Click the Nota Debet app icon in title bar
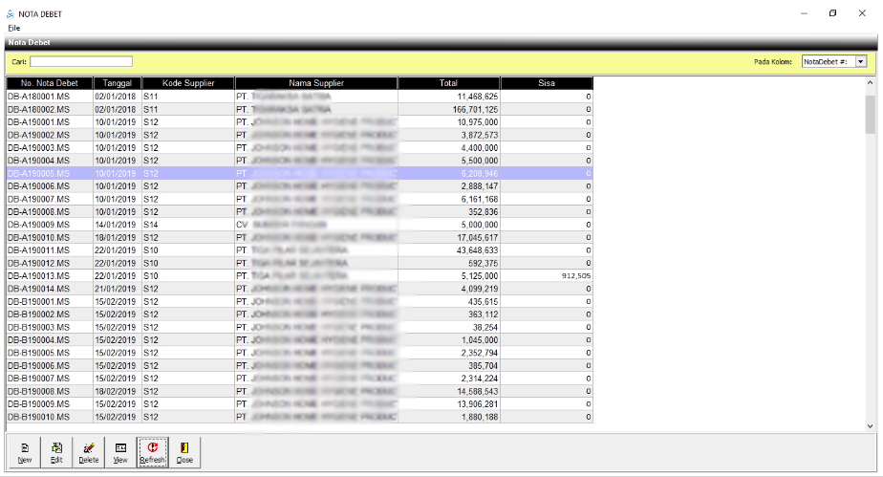 (10, 13)
